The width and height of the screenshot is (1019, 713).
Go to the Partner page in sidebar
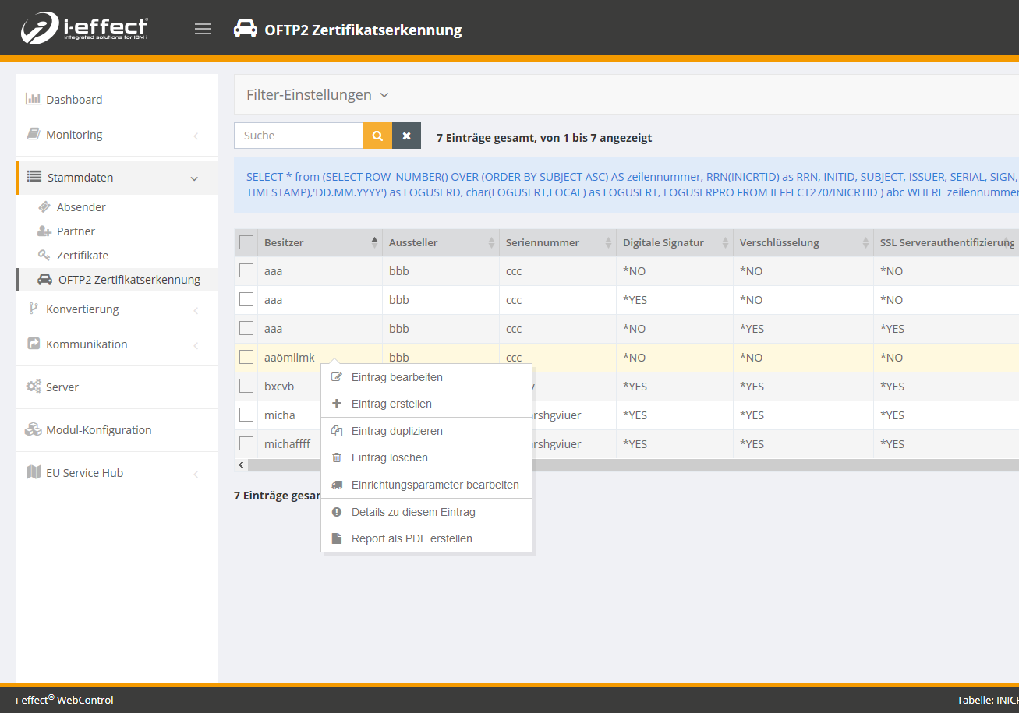point(76,231)
